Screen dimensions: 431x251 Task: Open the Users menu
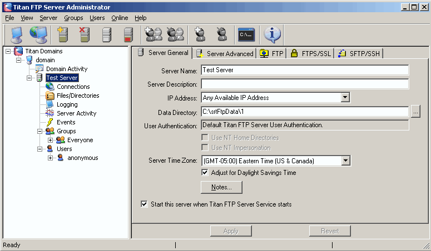click(x=97, y=18)
